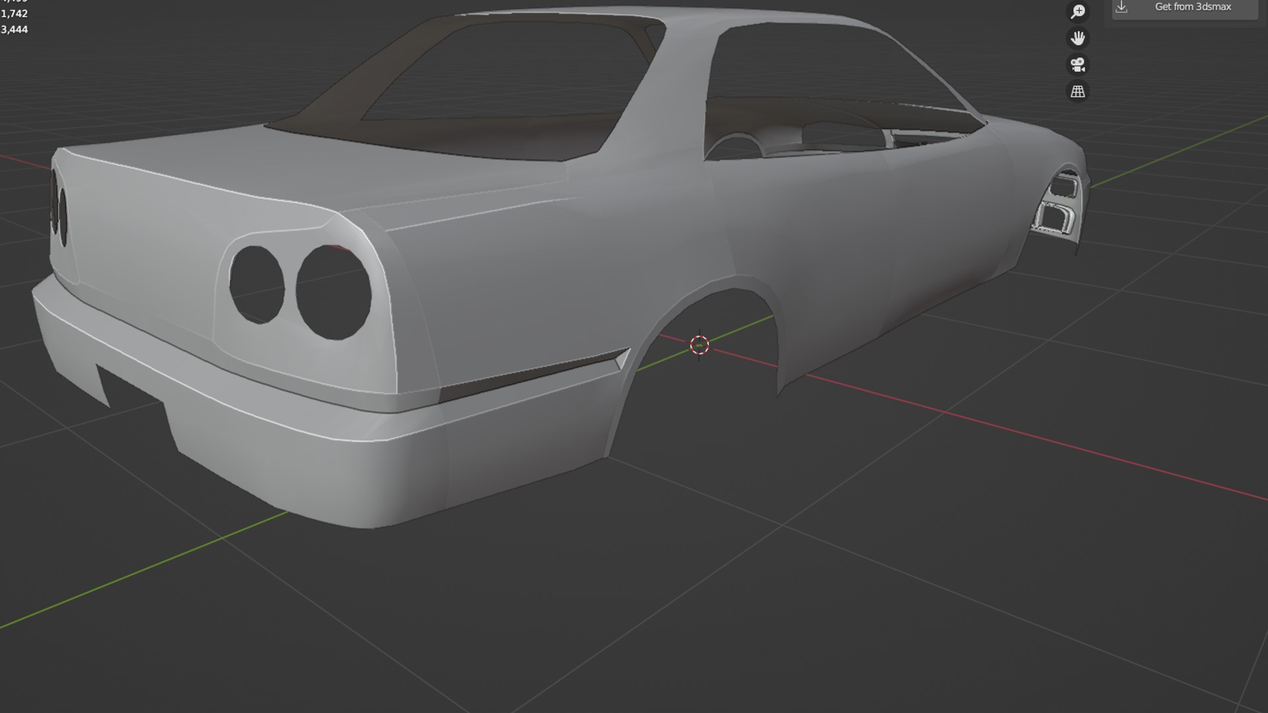
Task: Click the 3D cursor crosshair
Action: (699, 345)
